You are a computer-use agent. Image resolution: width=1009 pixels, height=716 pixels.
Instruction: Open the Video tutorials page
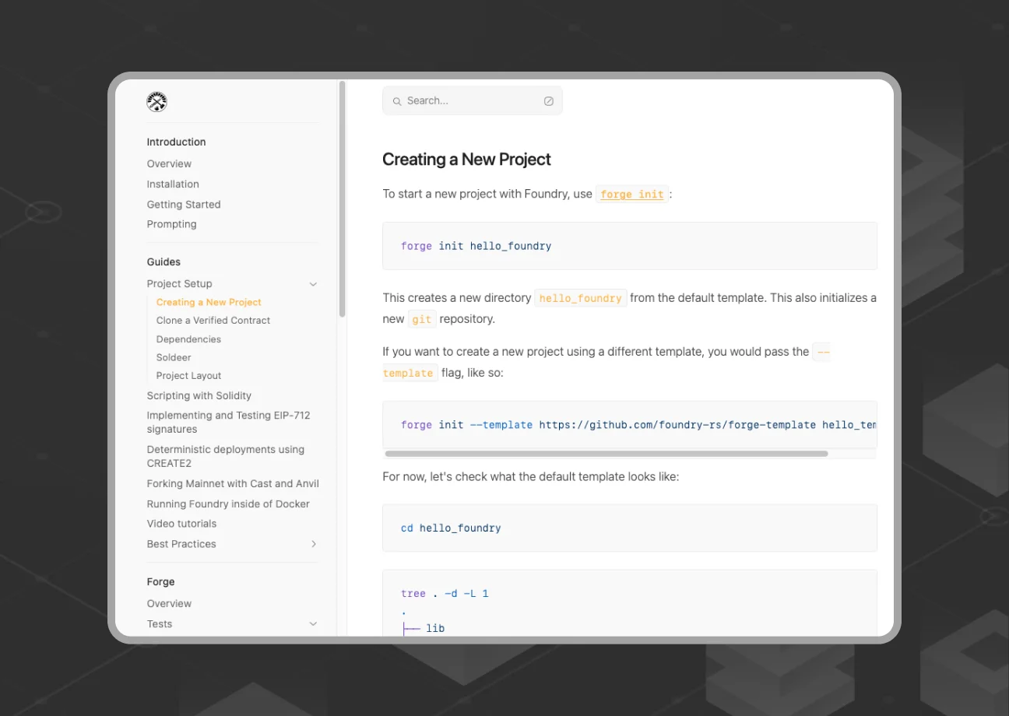(182, 524)
